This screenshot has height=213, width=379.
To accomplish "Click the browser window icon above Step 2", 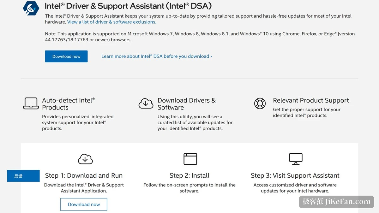I will [x=190, y=159].
